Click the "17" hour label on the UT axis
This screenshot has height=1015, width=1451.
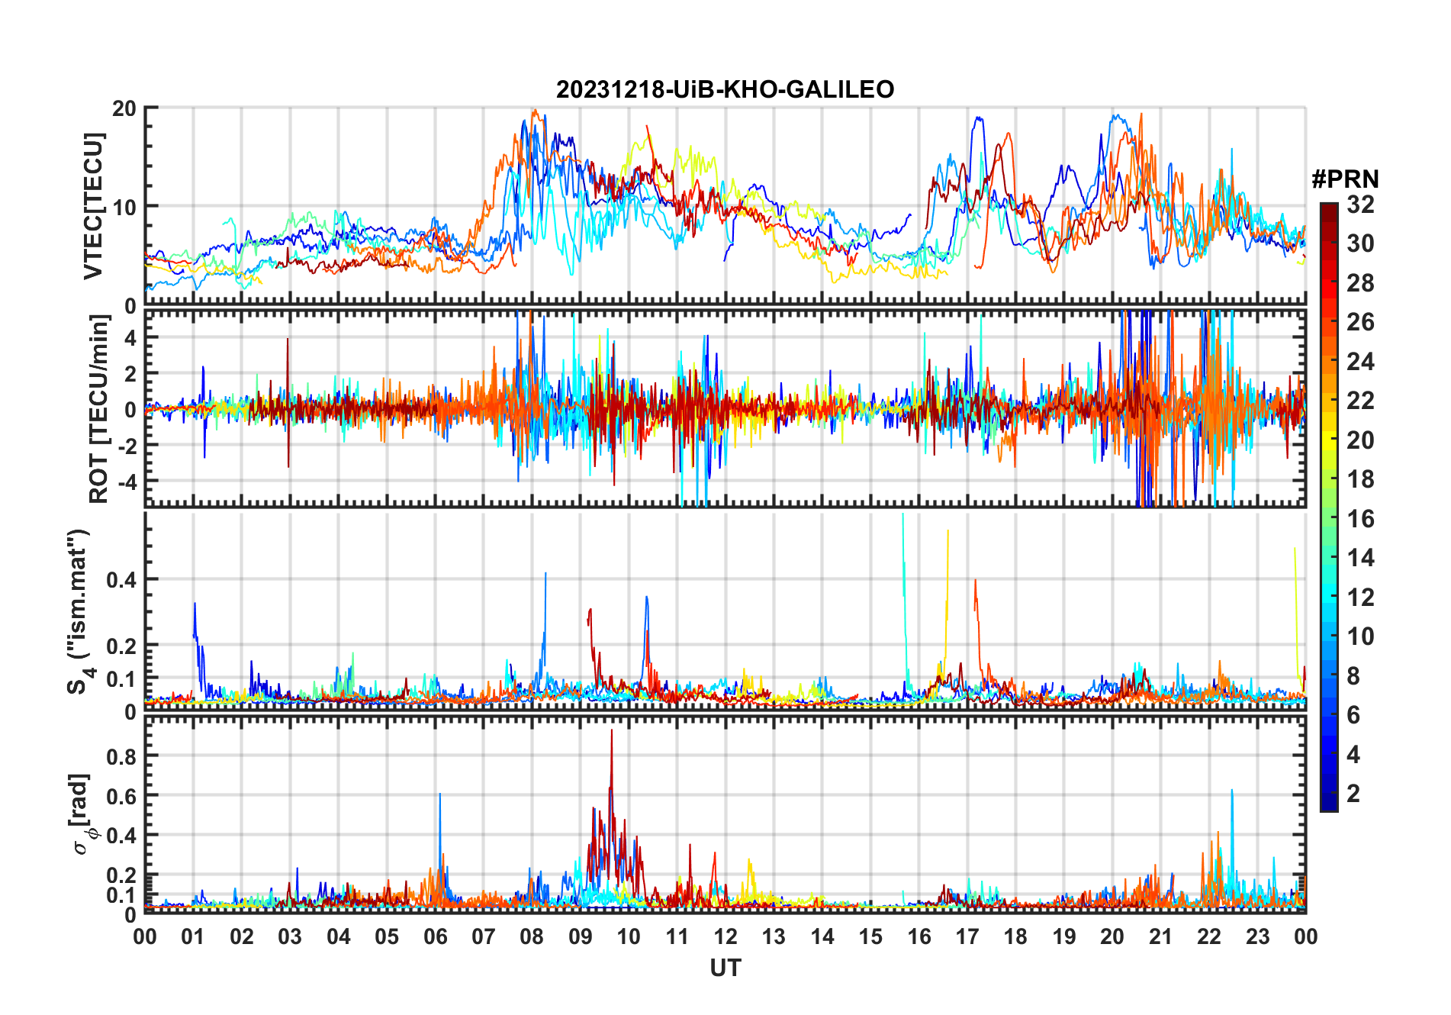(967, 936)
